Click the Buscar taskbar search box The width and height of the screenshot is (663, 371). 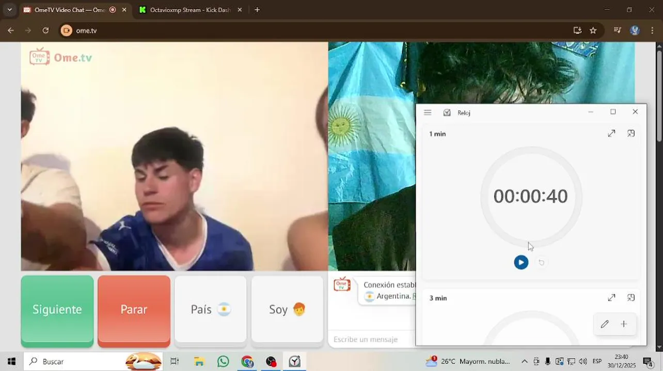point(93,362)
